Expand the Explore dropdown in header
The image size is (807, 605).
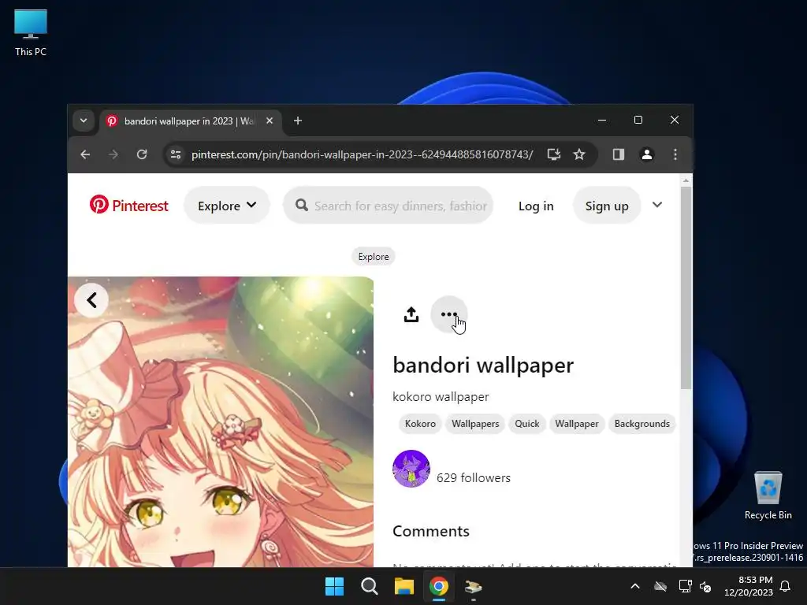click(227, 206)
